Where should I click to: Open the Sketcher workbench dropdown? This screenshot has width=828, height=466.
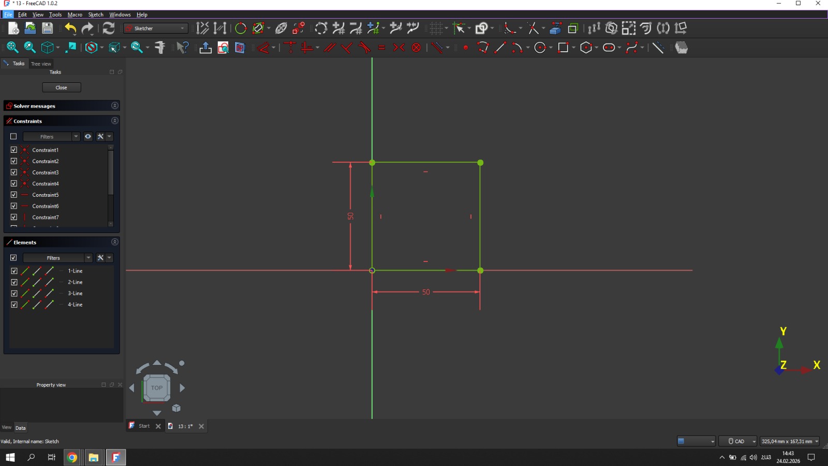pos(156,28)
